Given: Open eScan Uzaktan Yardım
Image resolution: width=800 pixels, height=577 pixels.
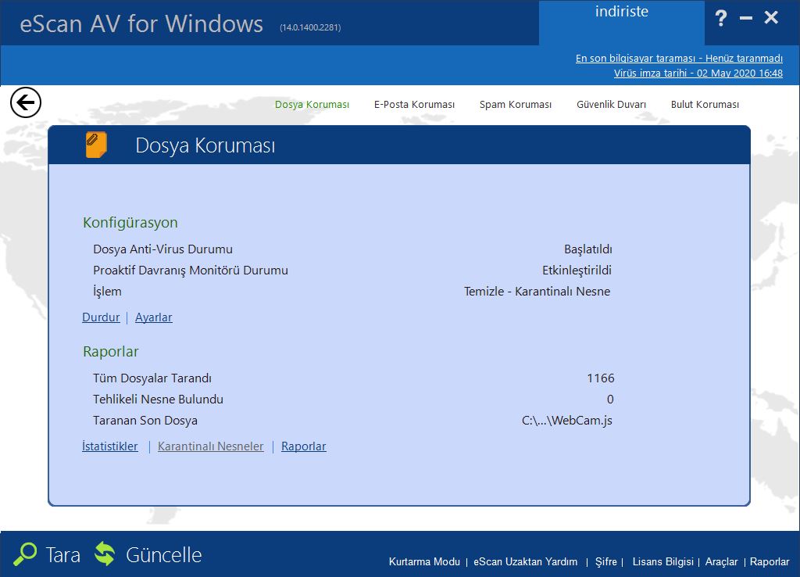Looking at the screenshot, I should tap(526, 561).
